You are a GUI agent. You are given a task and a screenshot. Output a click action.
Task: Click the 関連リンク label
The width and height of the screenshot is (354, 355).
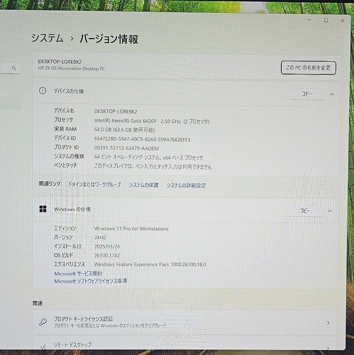tap(50, 184)
